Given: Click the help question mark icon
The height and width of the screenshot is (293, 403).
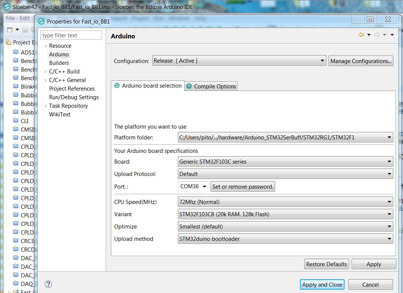Looking at the screenshot, I should [x=48, y=284].
